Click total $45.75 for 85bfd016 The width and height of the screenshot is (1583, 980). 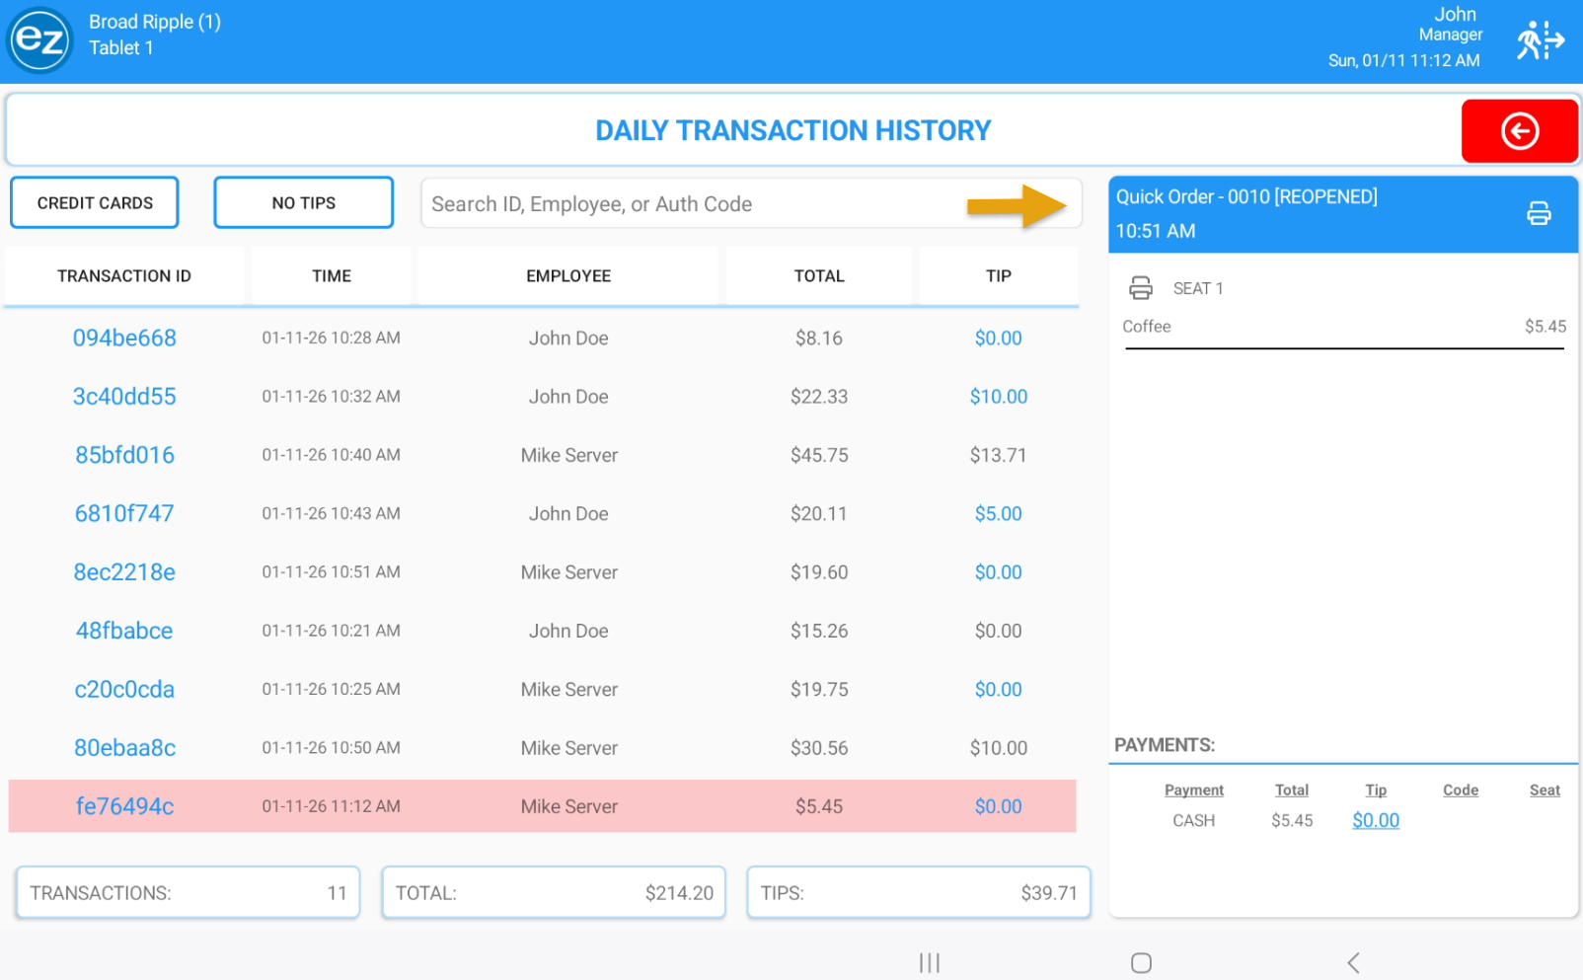click(819, 455)
